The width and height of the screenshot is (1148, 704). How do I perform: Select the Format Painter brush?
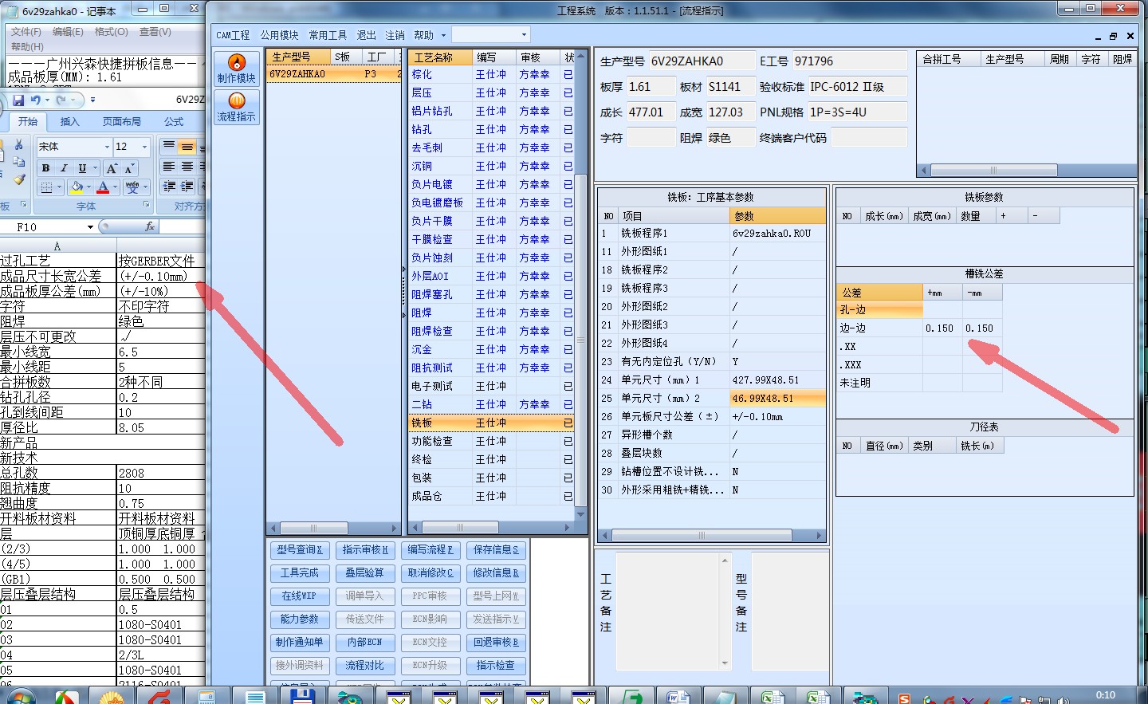pyautogui.click(x=19, y=180)
